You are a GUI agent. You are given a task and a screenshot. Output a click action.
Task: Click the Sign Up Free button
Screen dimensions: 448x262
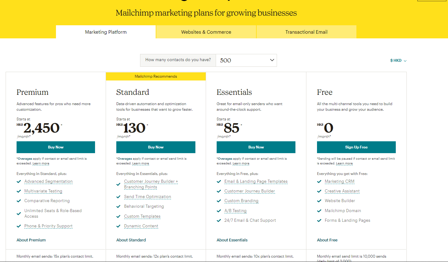point(356,147)
